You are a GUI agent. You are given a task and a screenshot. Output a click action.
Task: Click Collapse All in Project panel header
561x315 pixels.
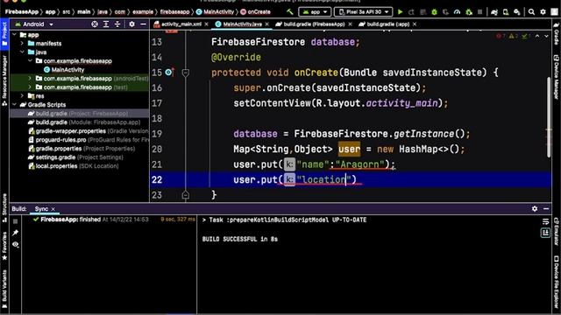[117, 24]
